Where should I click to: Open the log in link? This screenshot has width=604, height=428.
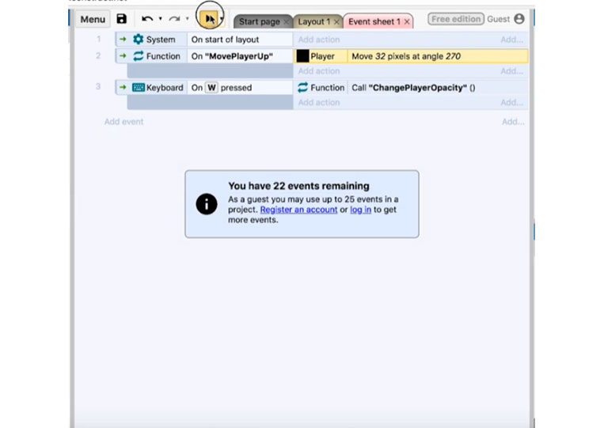tap(360, 210)
